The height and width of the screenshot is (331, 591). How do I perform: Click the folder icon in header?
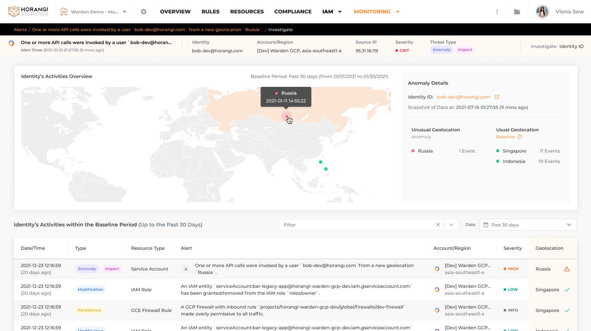pos(517,12)
